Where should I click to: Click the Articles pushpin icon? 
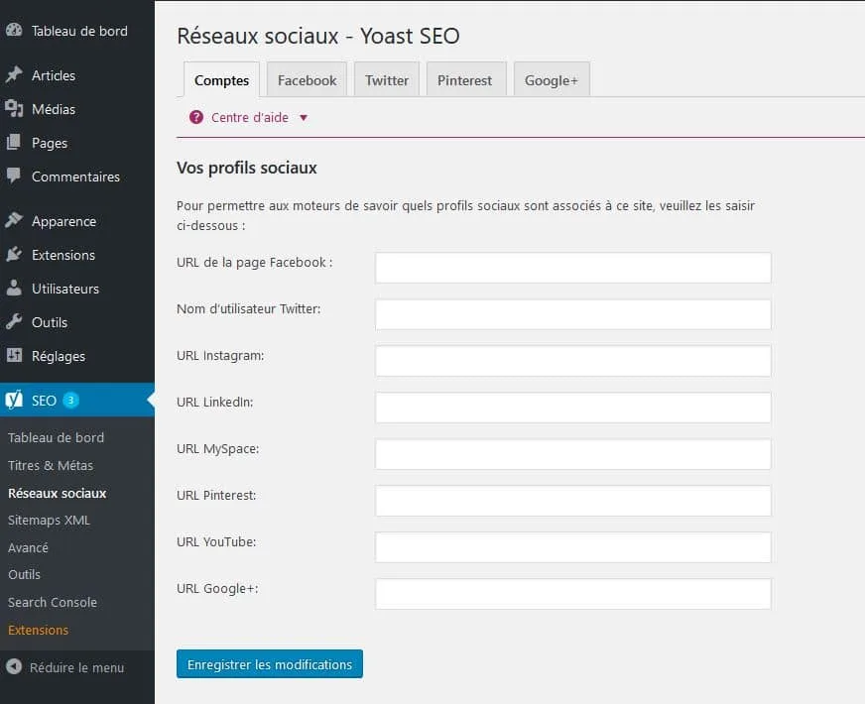pyautogui.click(x=14, y=74)
